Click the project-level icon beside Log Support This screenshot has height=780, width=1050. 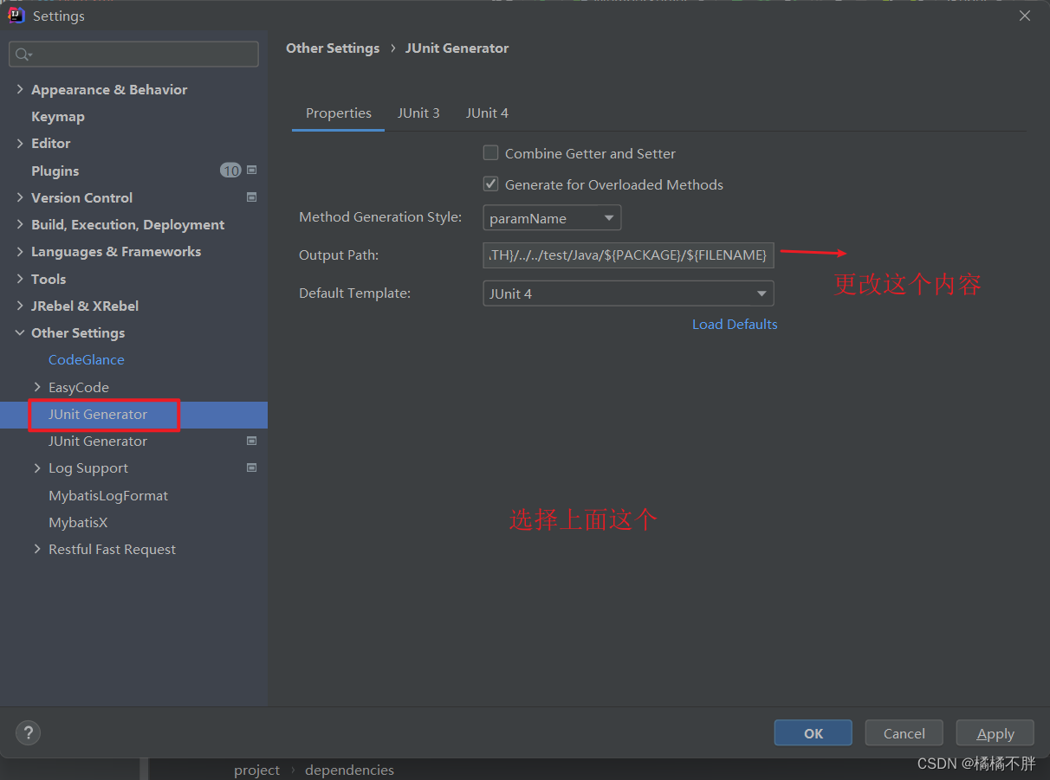(x=251, y=467)
